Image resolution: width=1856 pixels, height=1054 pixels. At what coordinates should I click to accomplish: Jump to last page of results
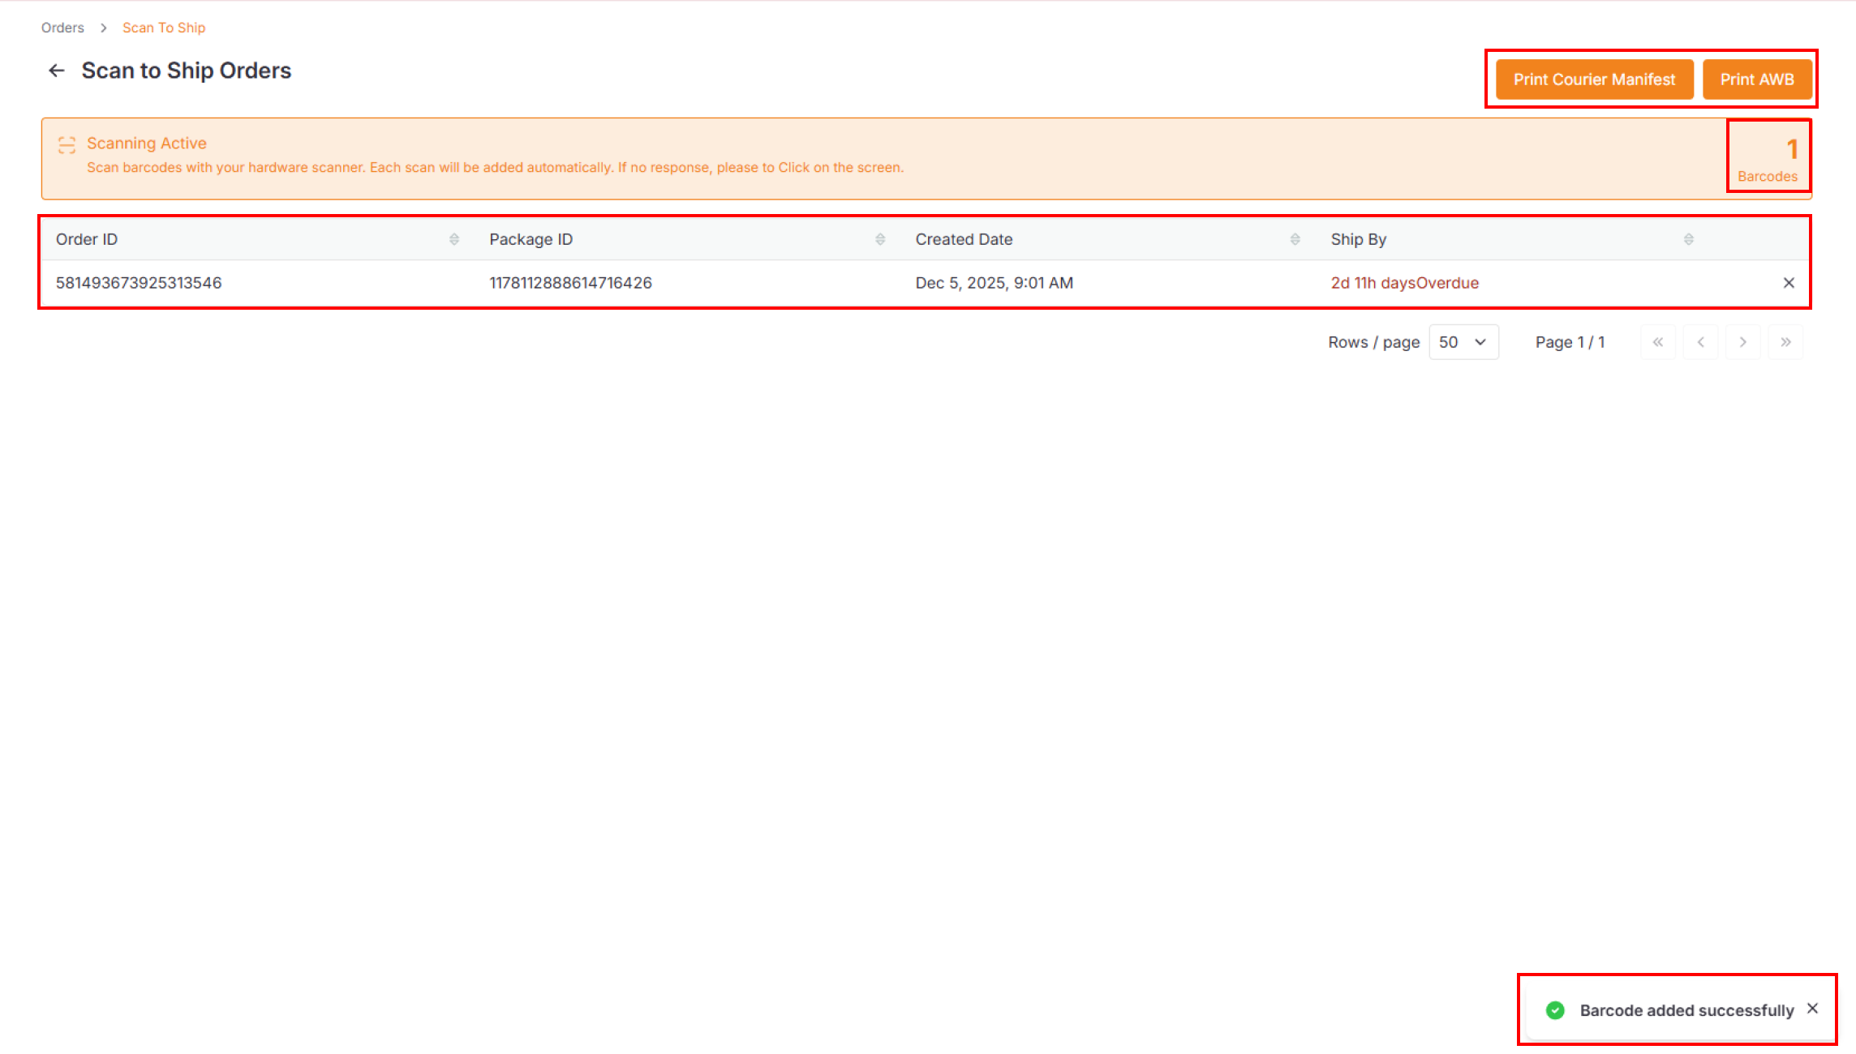pyautogui.click(x=1785, y=342)
